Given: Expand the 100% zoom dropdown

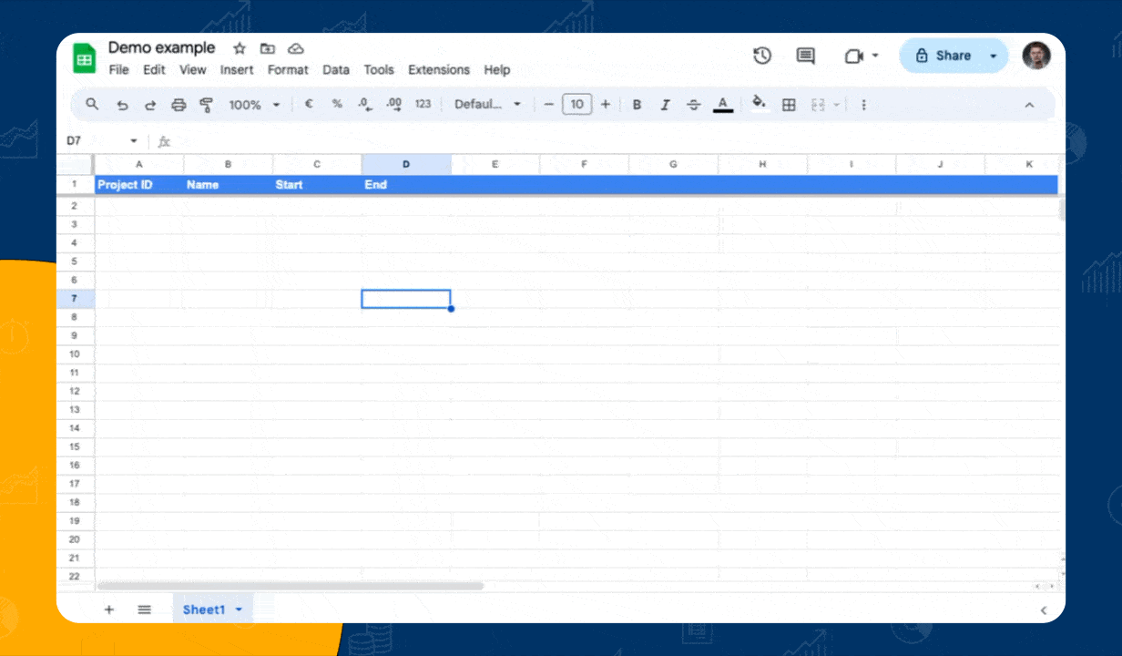Looking at the screenshot, I should coord(254,105).
